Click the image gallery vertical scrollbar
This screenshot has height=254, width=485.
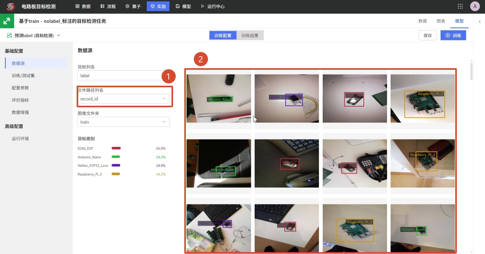click(472, 71)
